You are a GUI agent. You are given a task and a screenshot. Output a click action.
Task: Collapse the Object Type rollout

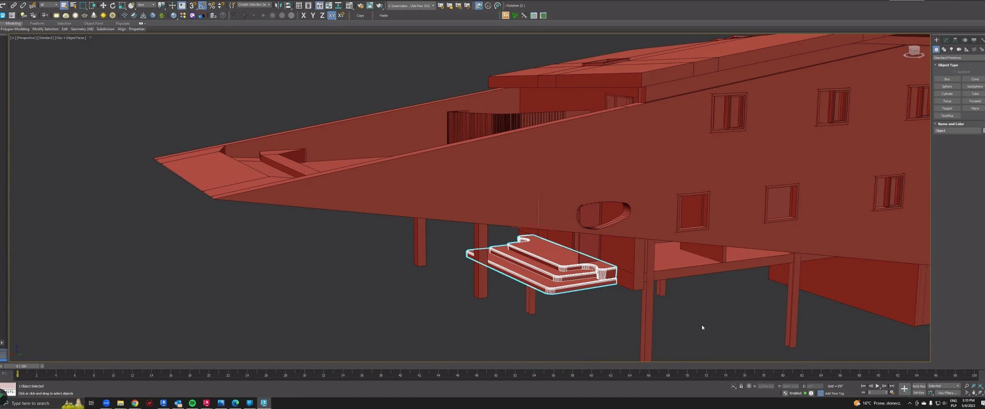[x=948, y=65]
